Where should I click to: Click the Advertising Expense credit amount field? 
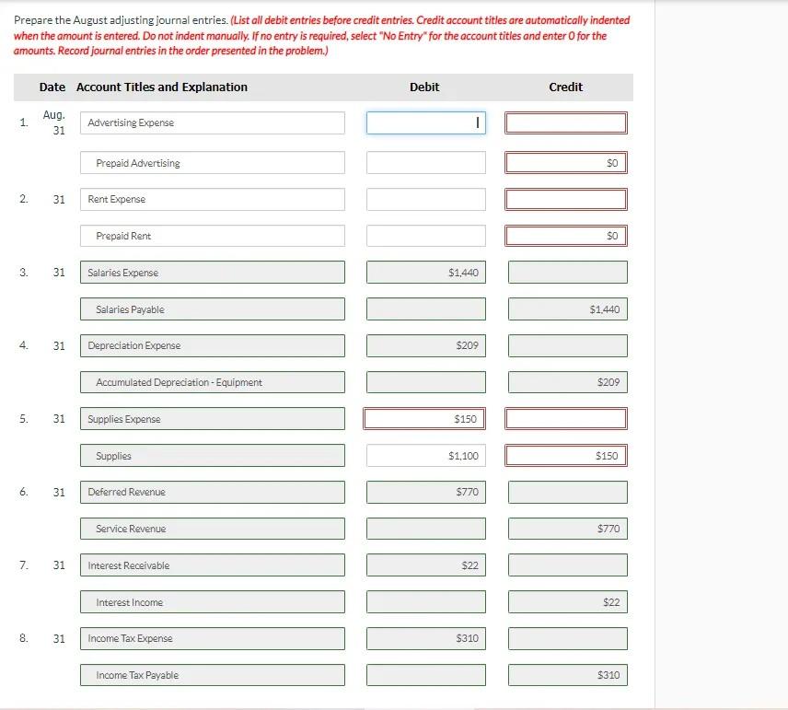[x=565, y=122]
